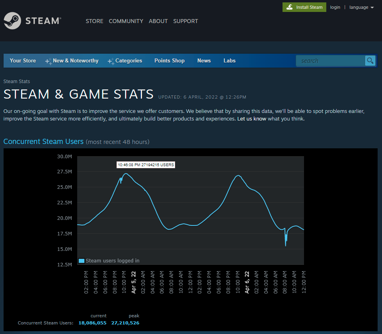Click the 'Concurrent Steam Users:' row label

coord(45,323)
